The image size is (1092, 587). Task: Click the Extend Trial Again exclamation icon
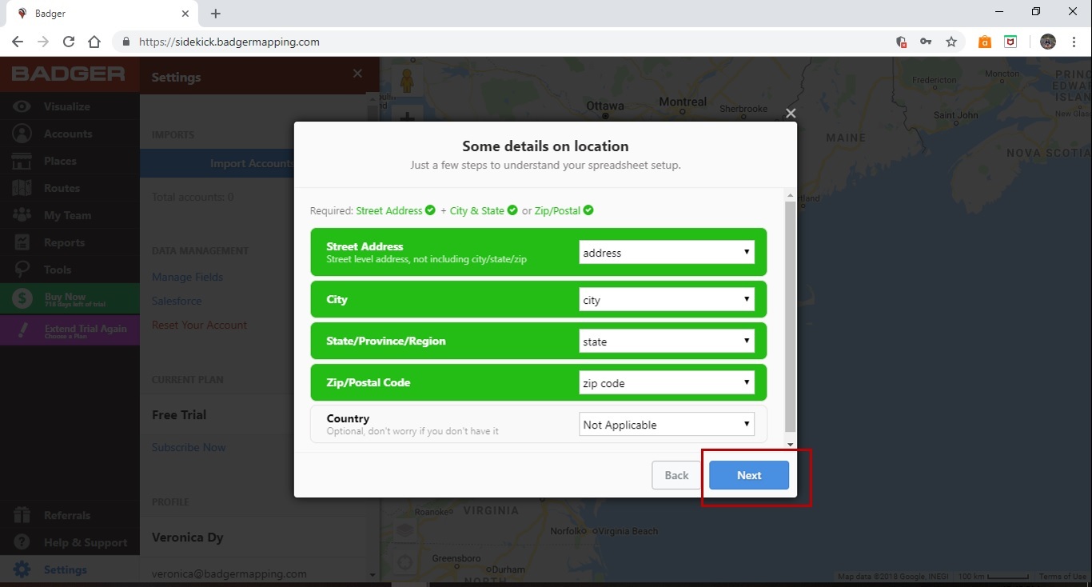(22, 329)
